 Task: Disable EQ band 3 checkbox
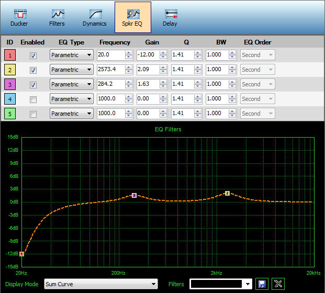[33, 85]
